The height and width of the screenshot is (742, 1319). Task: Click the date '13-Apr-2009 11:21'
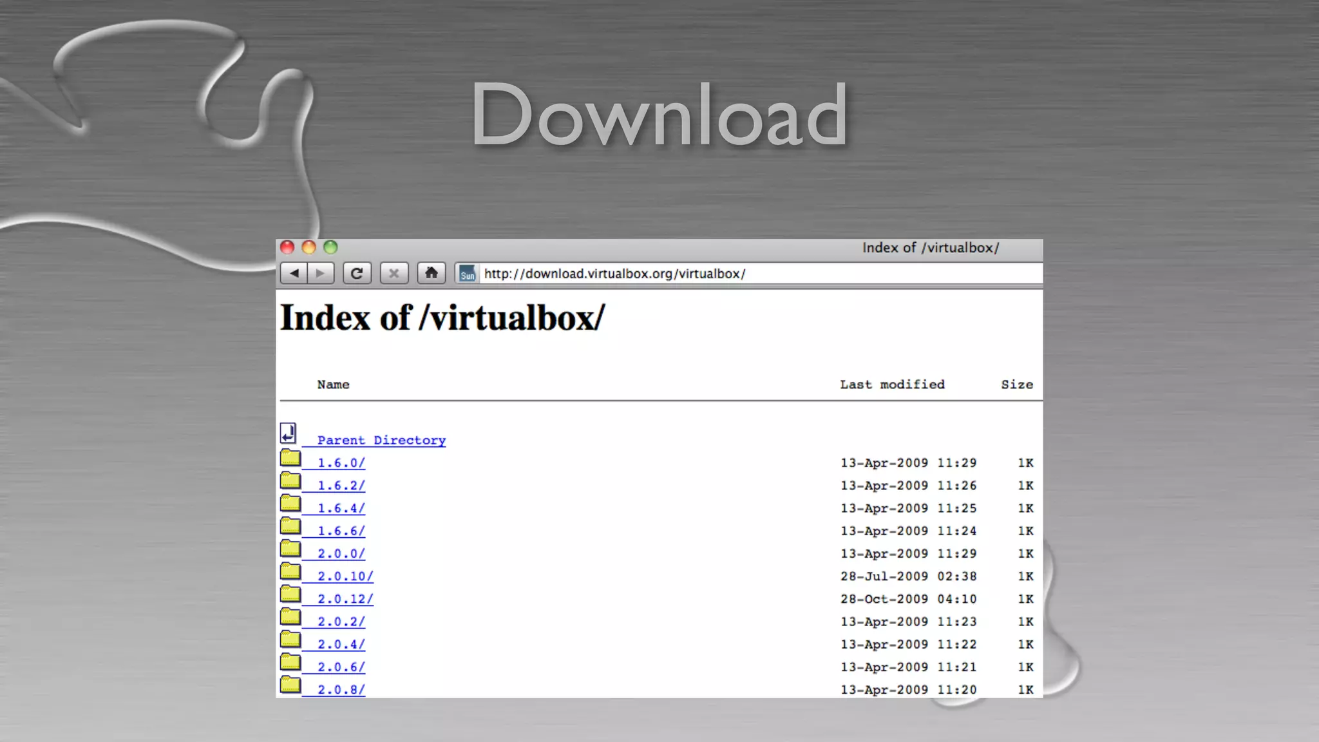click(x=909, y=667)
